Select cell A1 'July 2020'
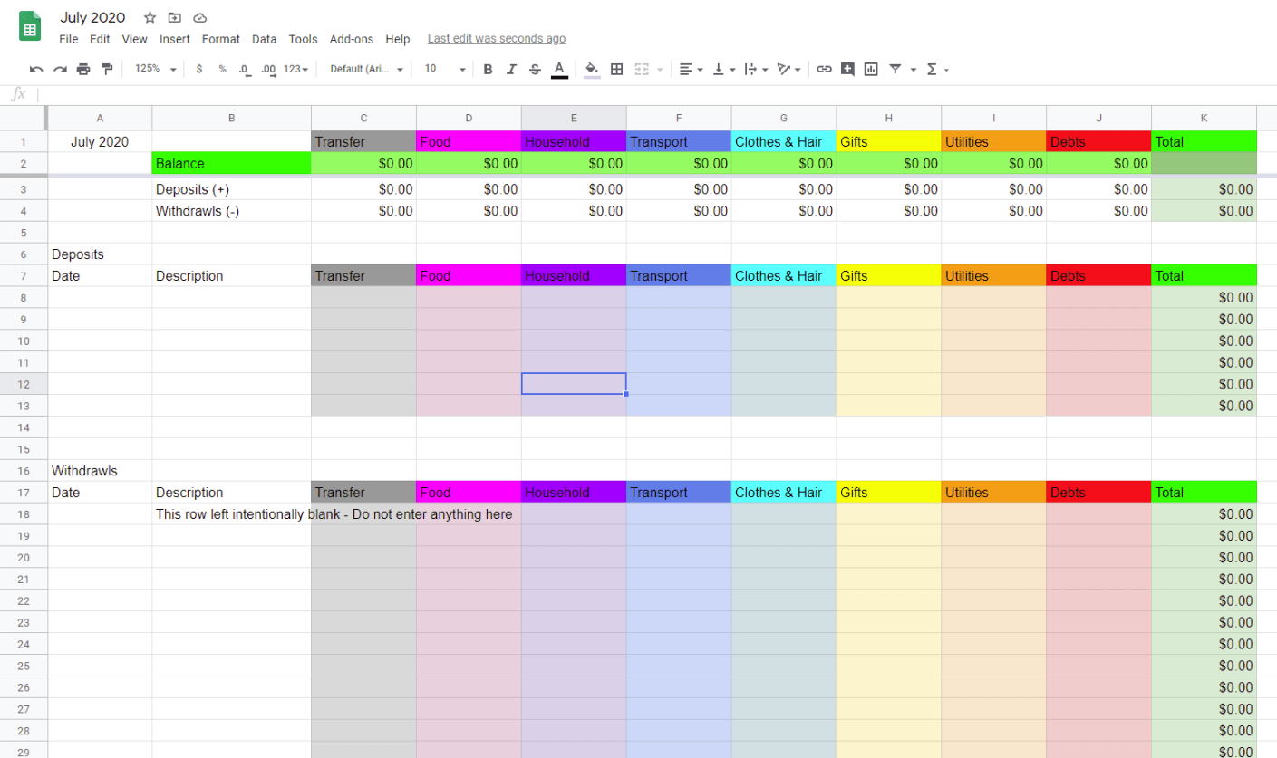Screen dimensions: 1277x758 point(100,141)
